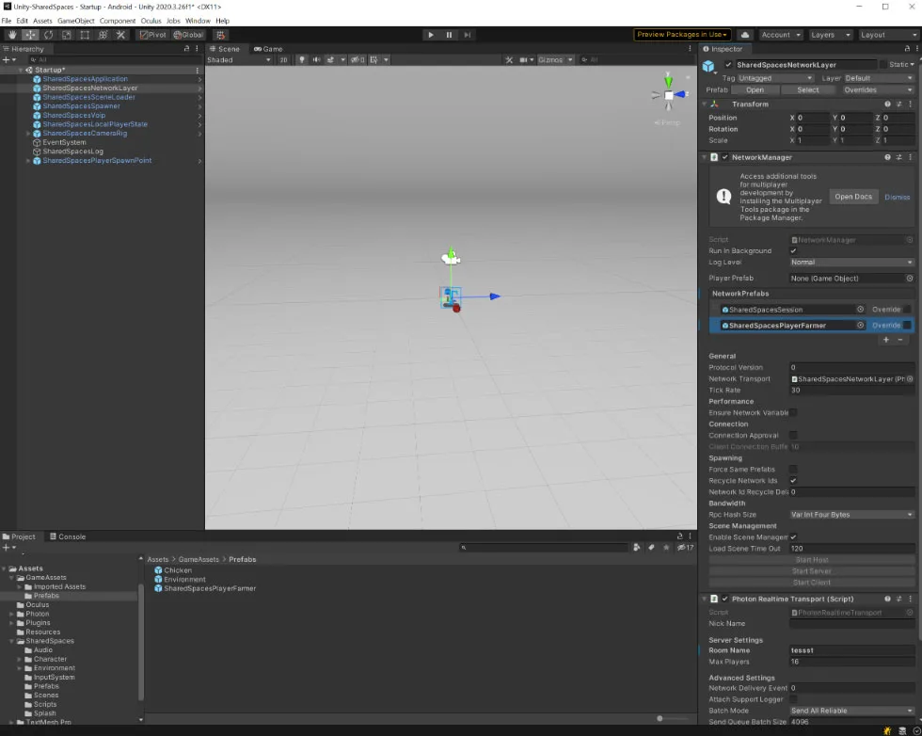The width and height of the screenshot is (922, 736).
Task: Click the Dismiss link
Action: tap(897, 197)
